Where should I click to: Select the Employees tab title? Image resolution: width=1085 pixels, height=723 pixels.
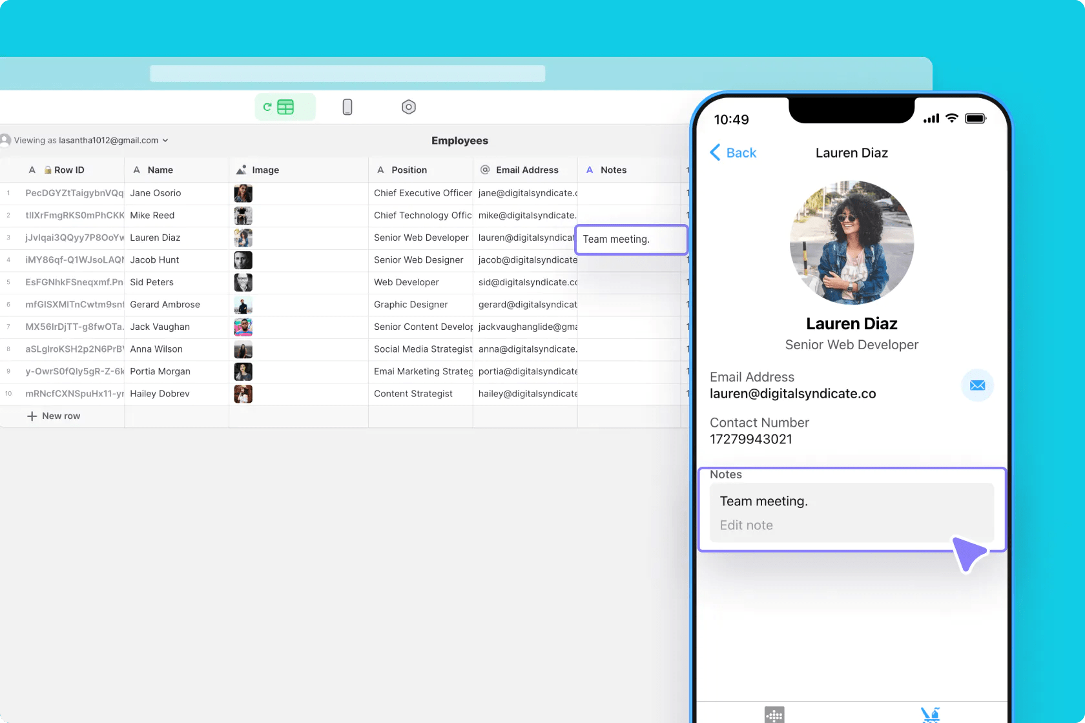[x=459, y=140]
